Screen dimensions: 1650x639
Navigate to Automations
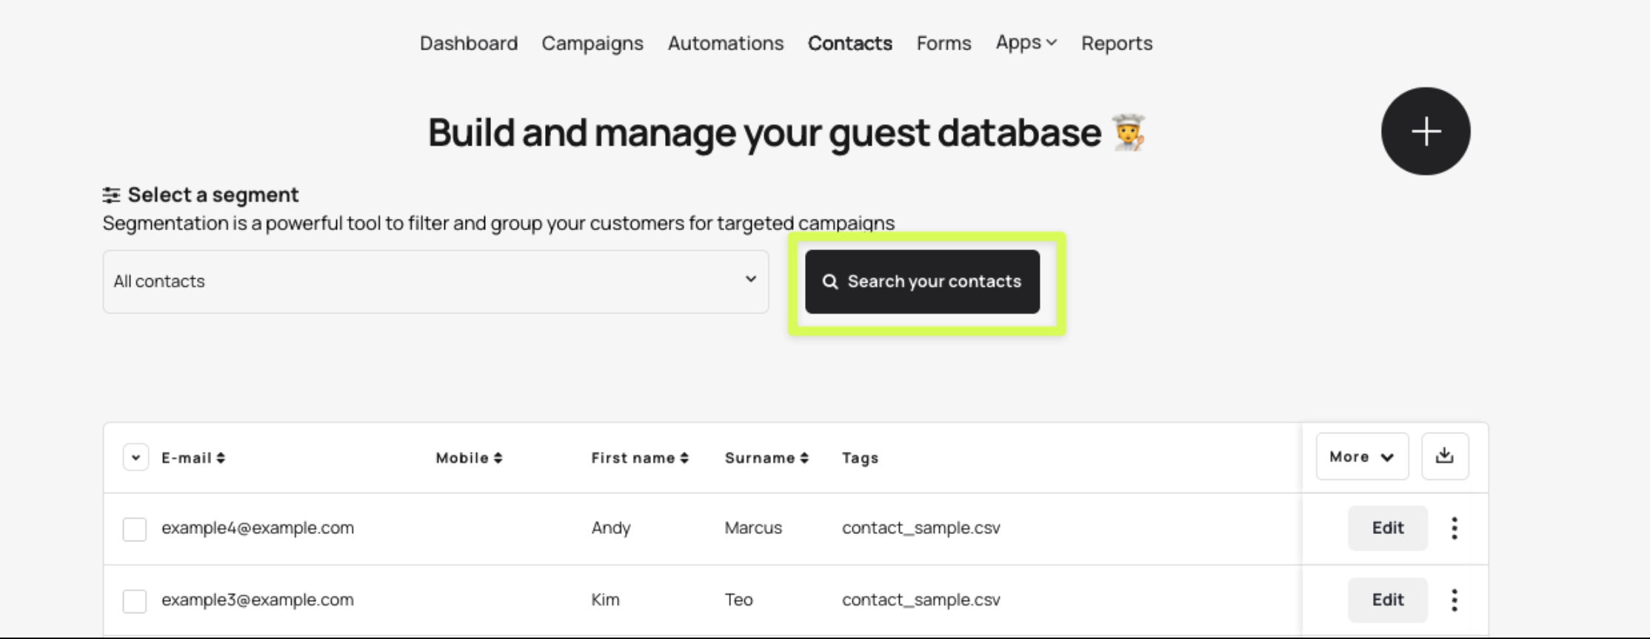726,43
